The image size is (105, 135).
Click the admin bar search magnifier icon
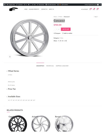100,4
